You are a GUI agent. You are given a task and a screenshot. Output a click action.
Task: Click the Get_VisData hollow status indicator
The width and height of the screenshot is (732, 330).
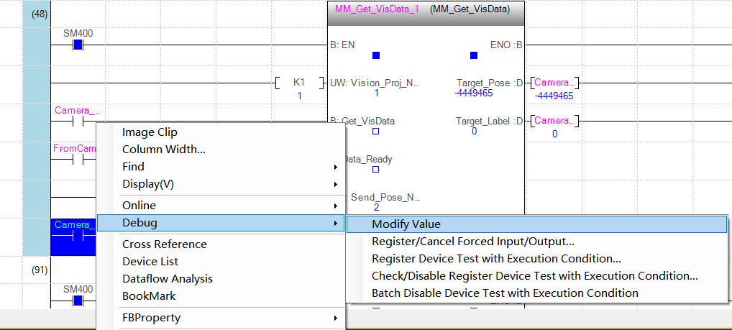click(375, 132)
